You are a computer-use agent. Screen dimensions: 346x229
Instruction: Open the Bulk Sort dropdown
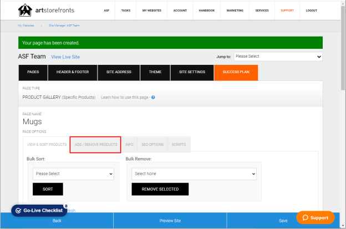(x=73, y=174)
